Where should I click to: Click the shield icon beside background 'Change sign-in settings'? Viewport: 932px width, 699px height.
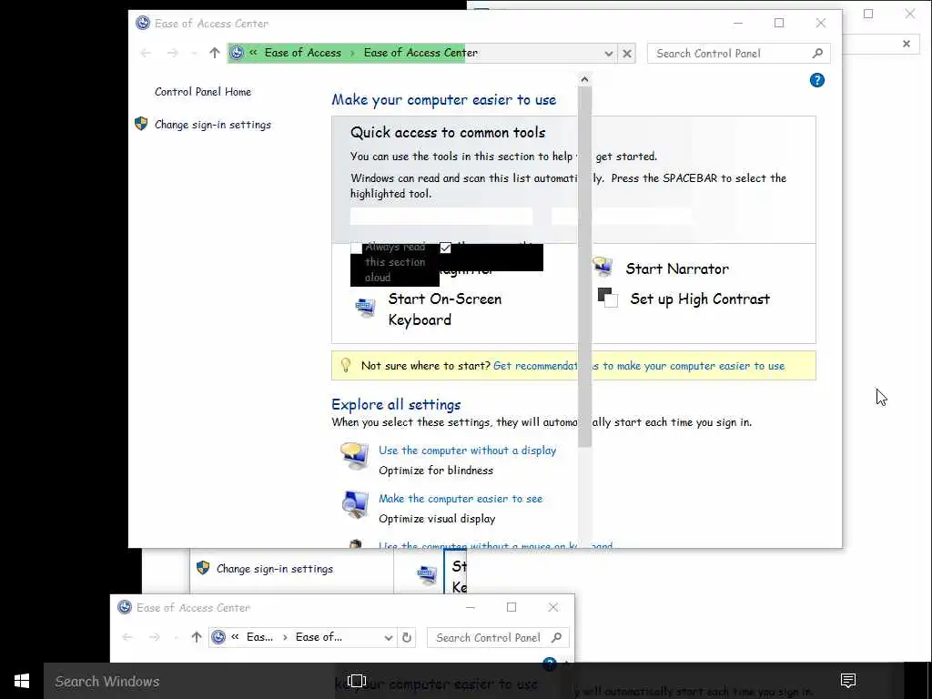203,568
